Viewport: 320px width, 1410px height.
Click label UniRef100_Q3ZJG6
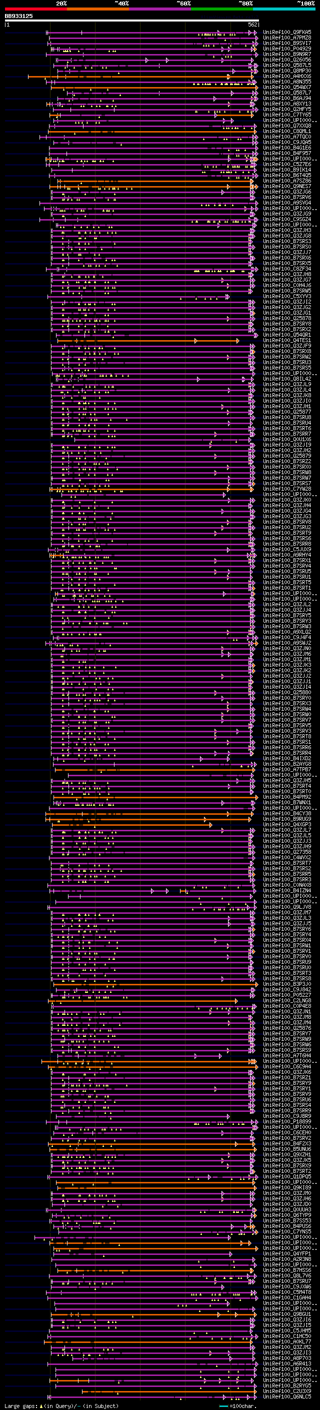pos(287,192)
